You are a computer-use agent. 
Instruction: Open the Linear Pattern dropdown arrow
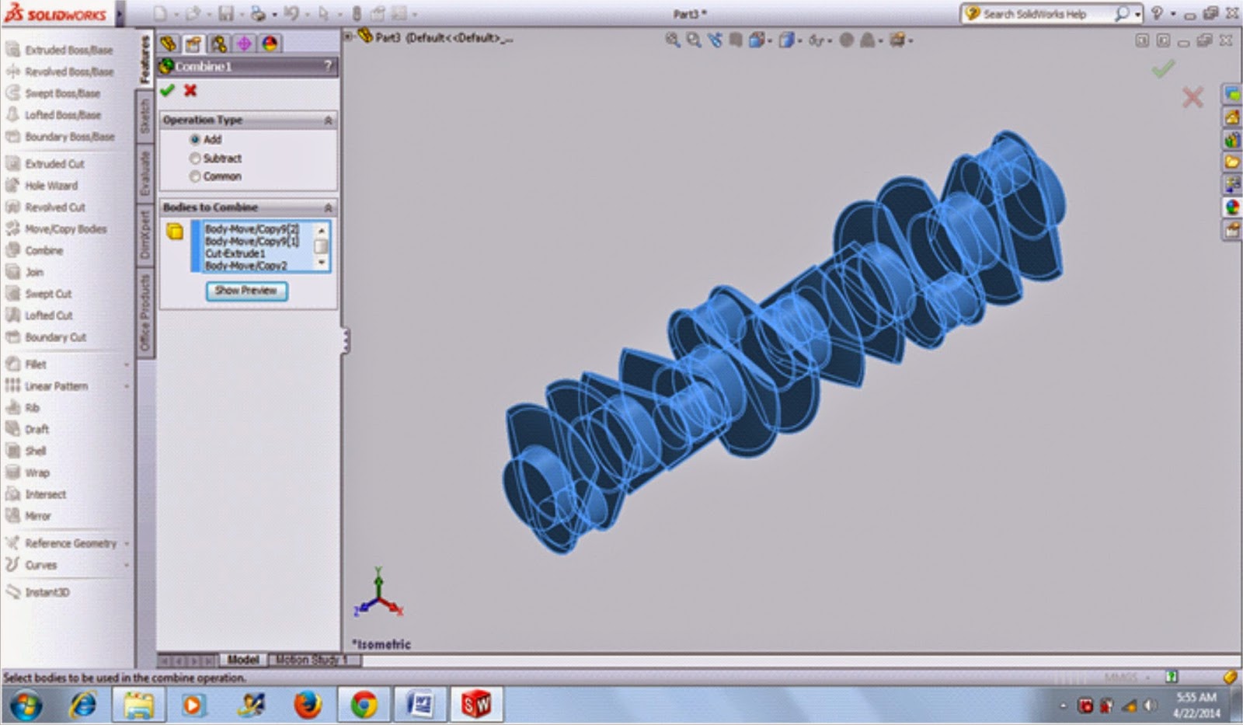click(x=127, y=386)
